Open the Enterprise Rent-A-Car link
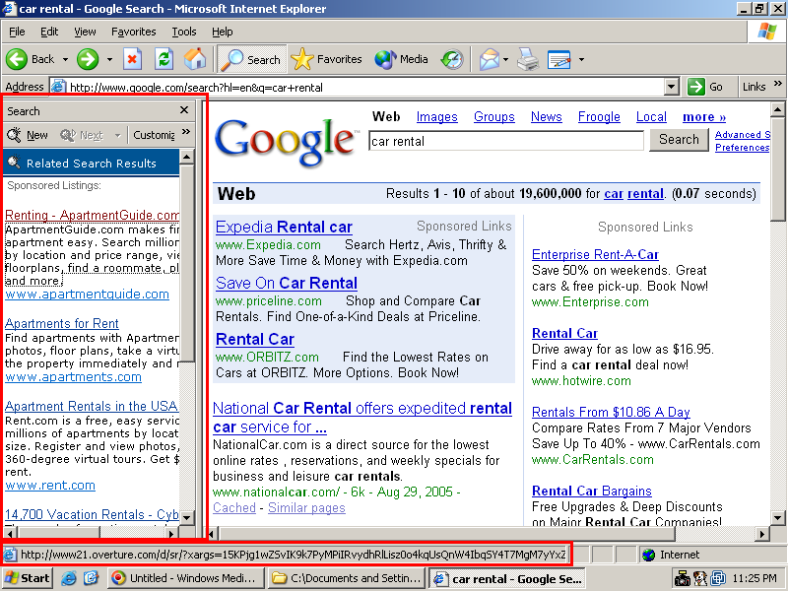788x591 pixels. pos(595,254)
